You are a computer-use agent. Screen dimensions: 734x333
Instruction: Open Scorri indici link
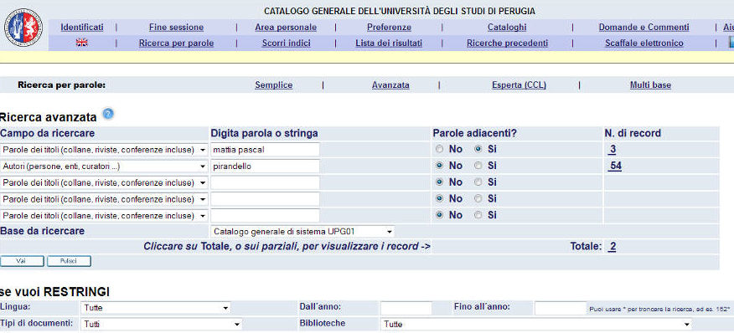click(286, 43)
